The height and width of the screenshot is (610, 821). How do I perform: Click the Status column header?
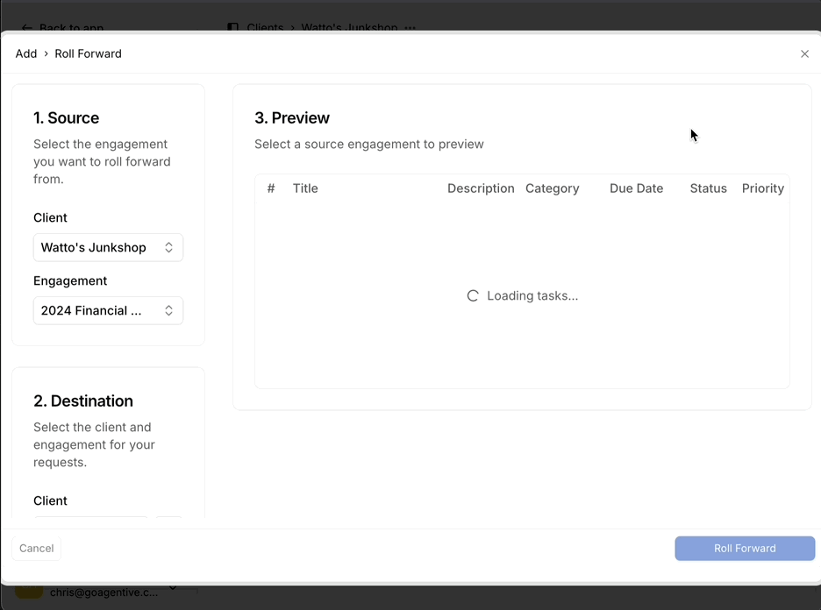pos(708,188)
